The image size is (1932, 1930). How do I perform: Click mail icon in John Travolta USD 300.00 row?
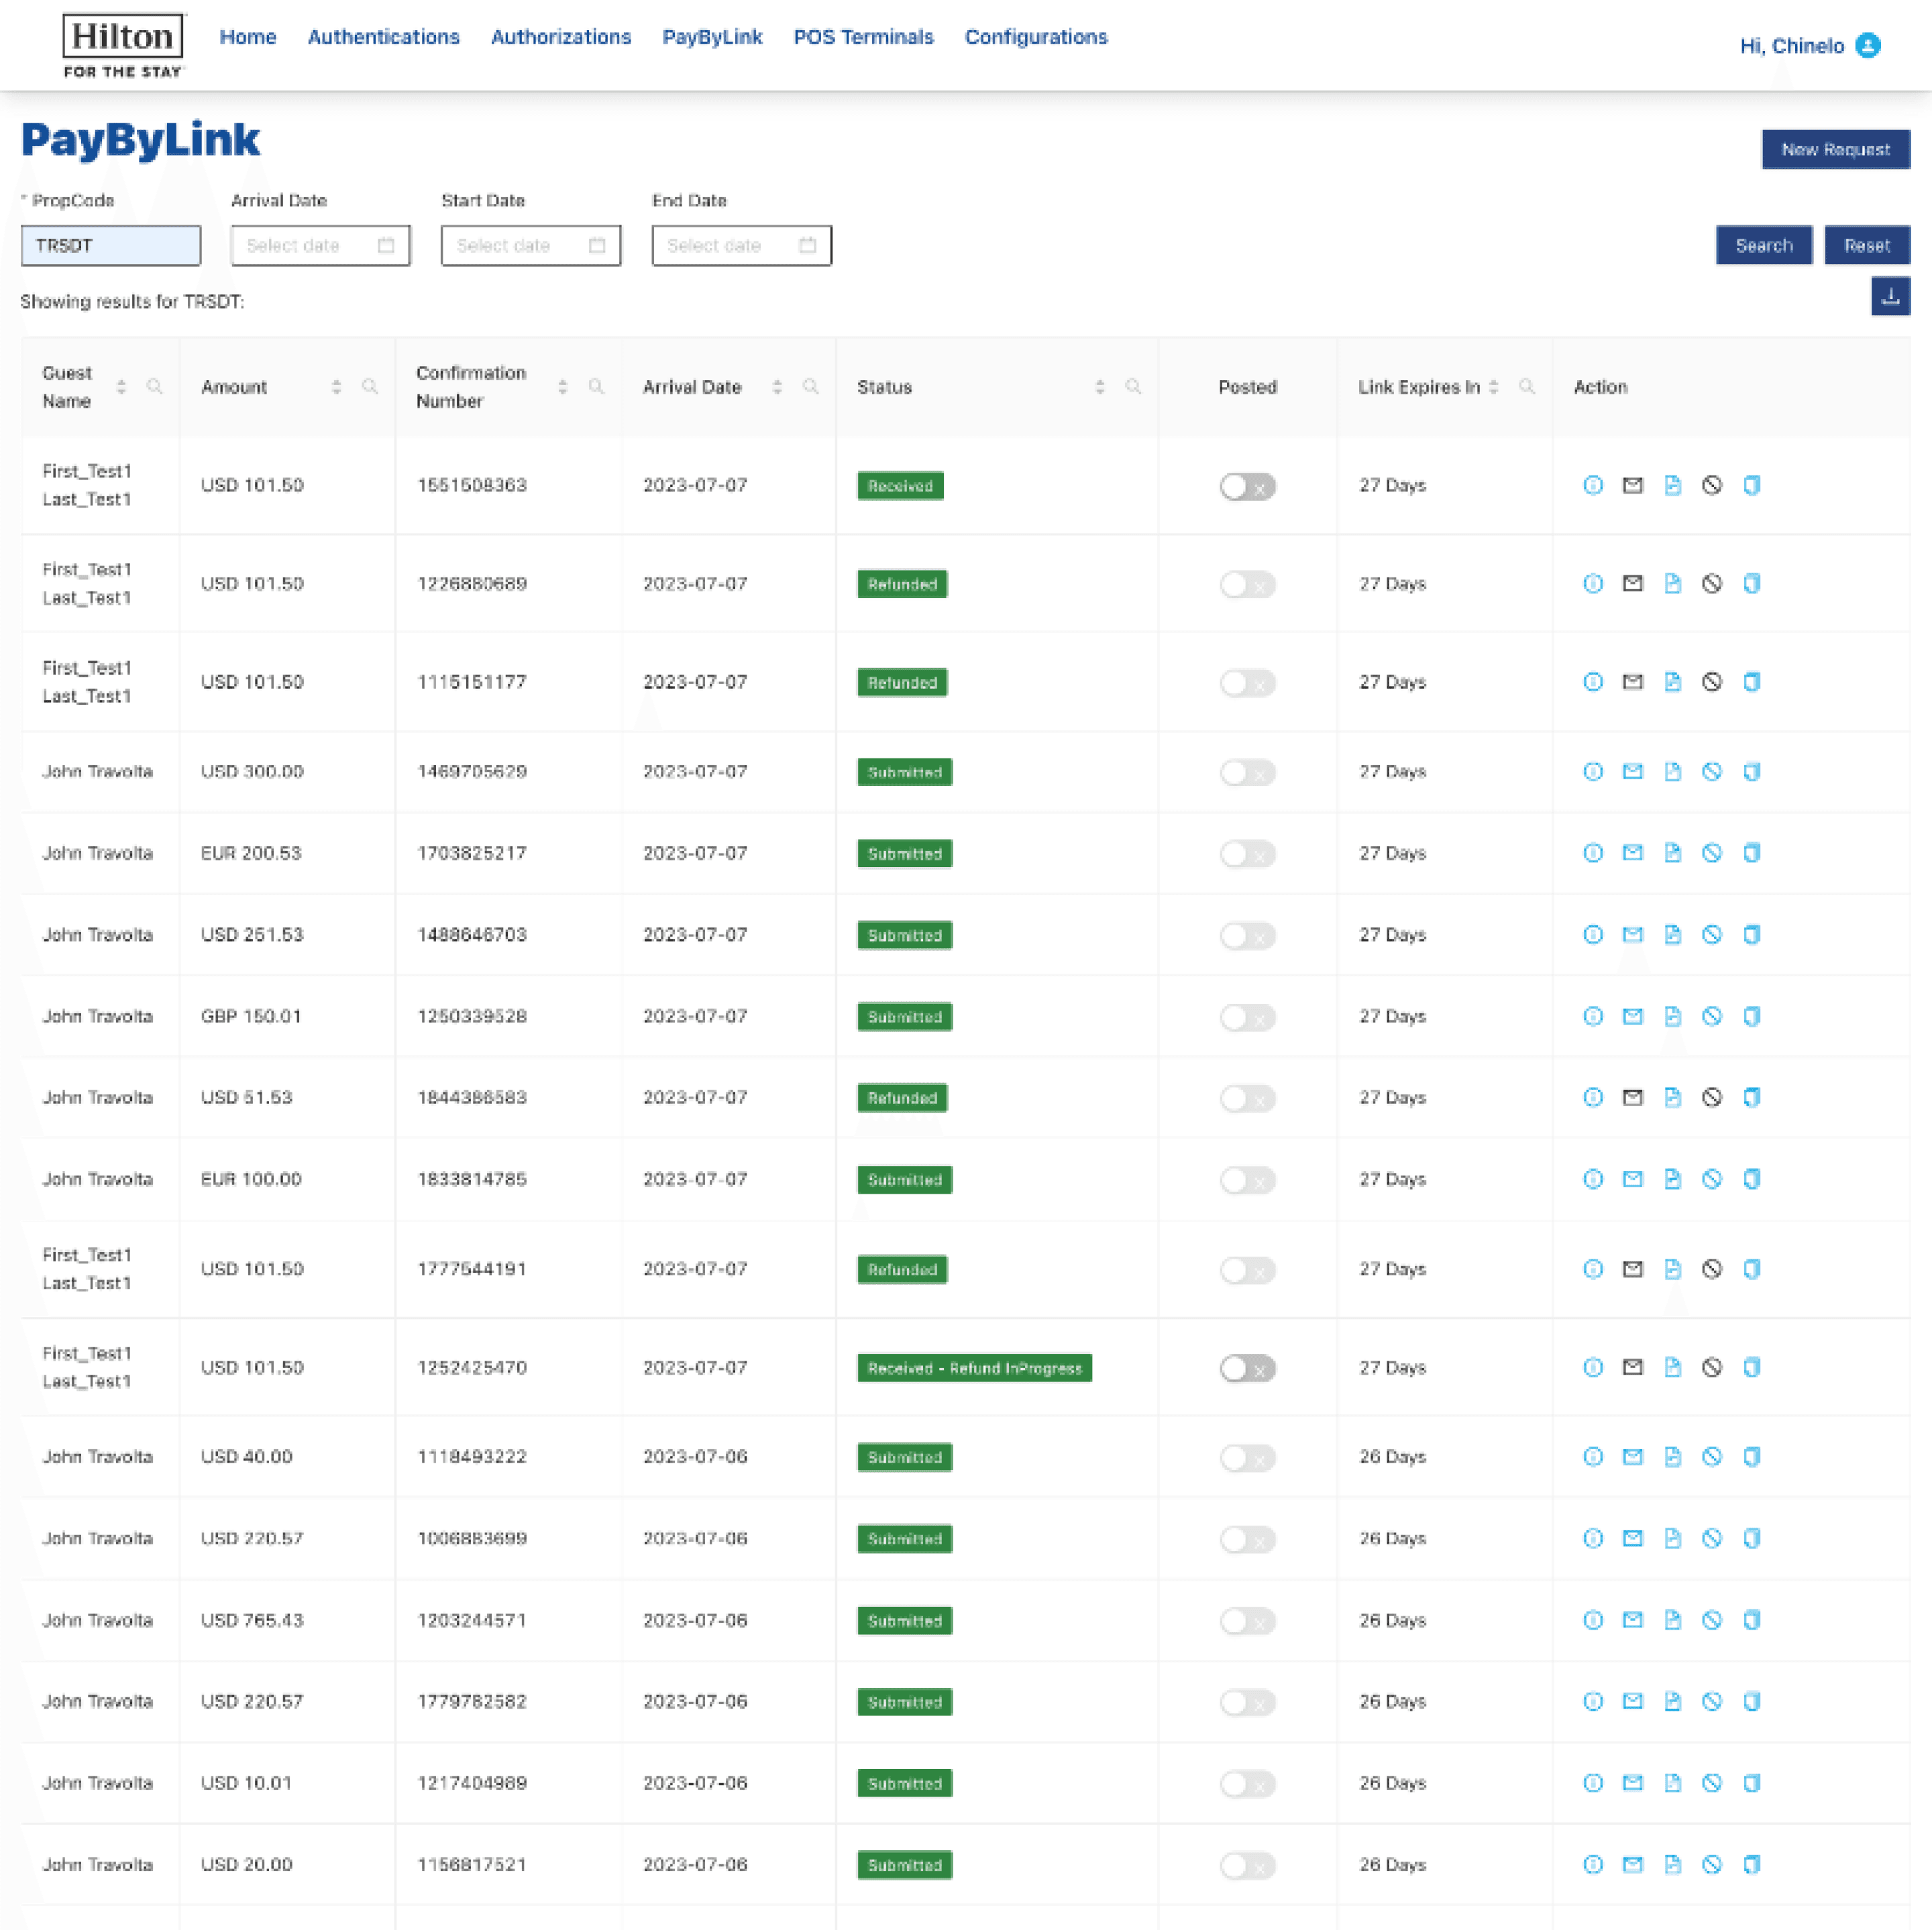click(x=1632, y=772)
